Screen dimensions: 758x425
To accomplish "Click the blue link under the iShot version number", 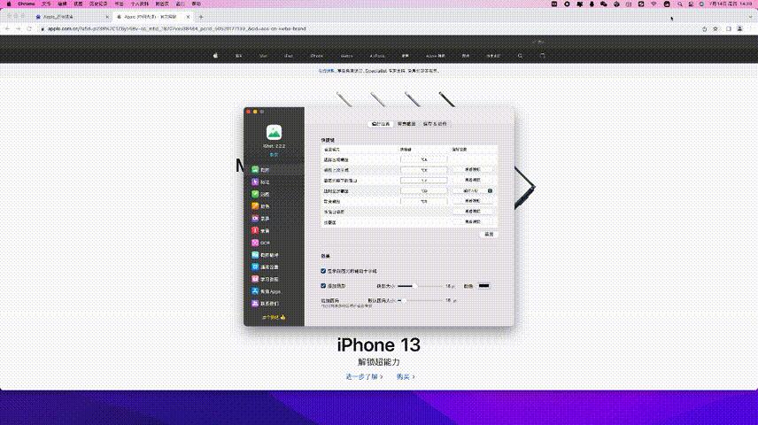I will (x=274, y=155).
